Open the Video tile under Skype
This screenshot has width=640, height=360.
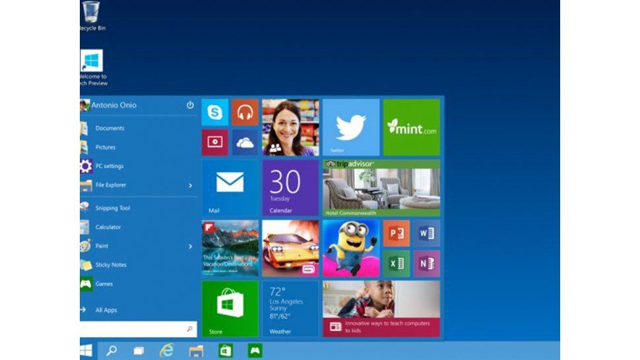(x=214, y=142)
